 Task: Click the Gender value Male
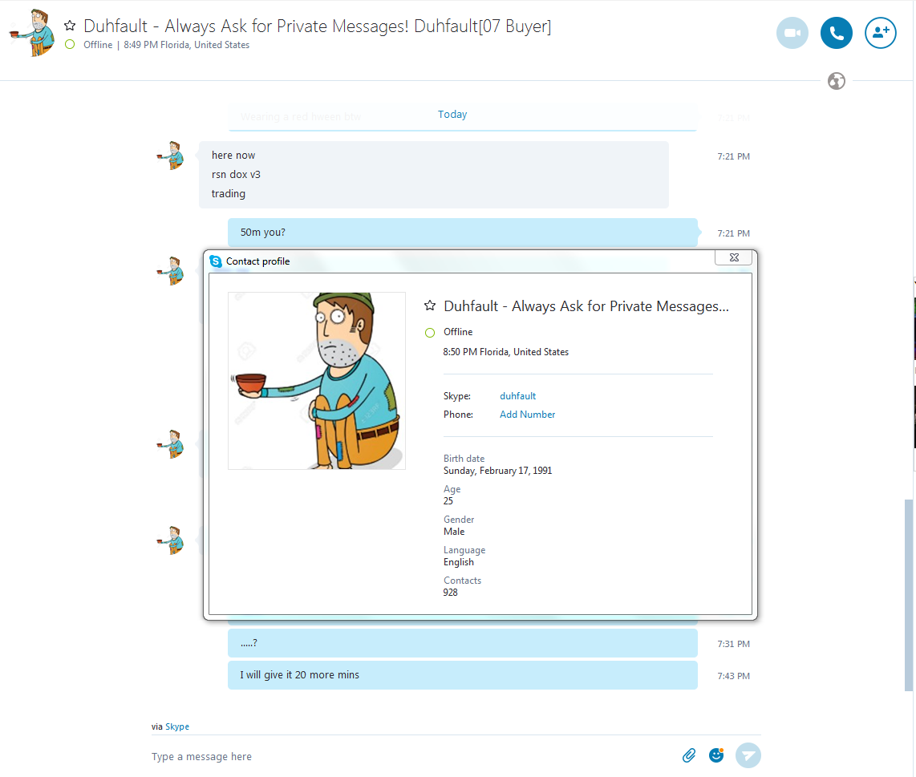[454, 532]
